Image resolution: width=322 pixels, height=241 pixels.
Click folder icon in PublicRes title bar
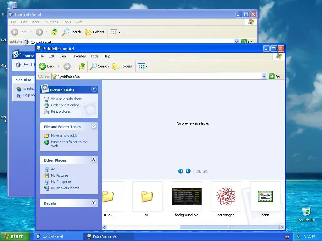39,48
